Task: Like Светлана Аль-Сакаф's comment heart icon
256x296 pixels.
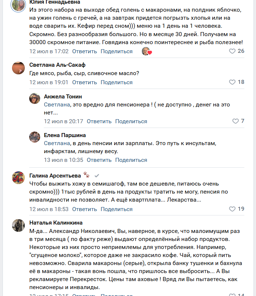Action: point(232,82)
